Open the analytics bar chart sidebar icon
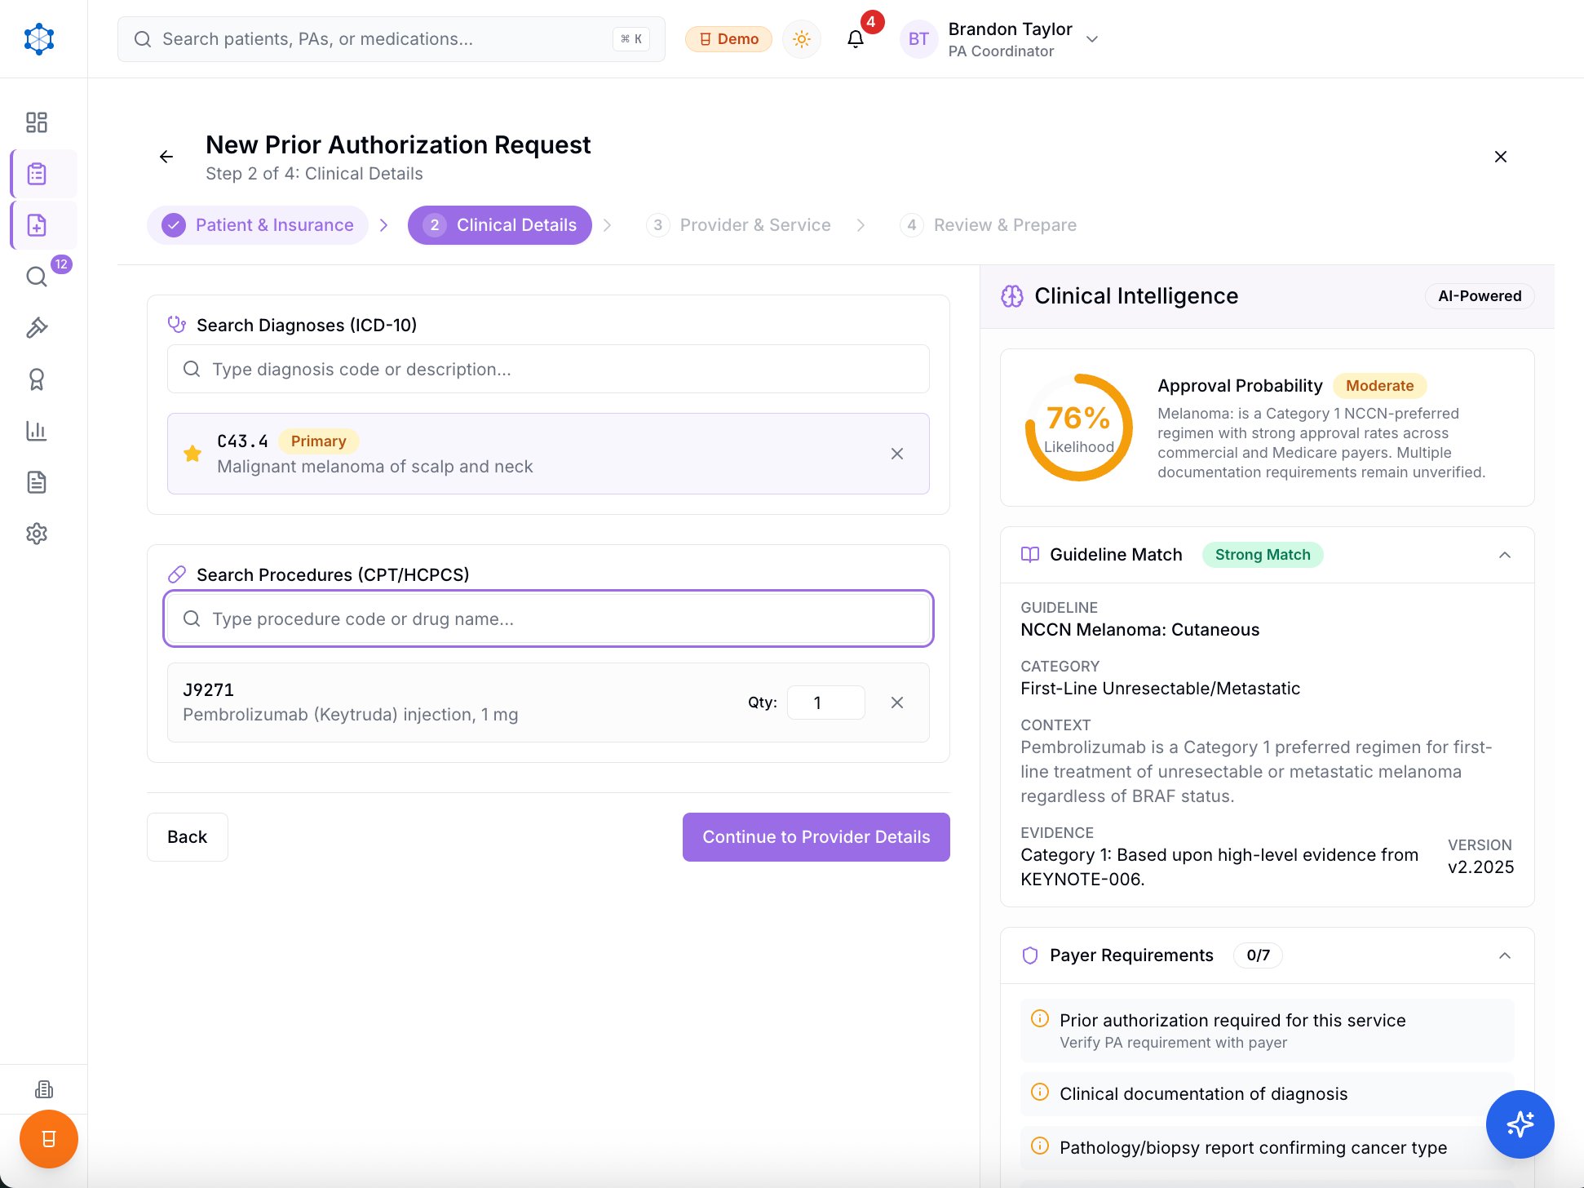 pos(37,431)
